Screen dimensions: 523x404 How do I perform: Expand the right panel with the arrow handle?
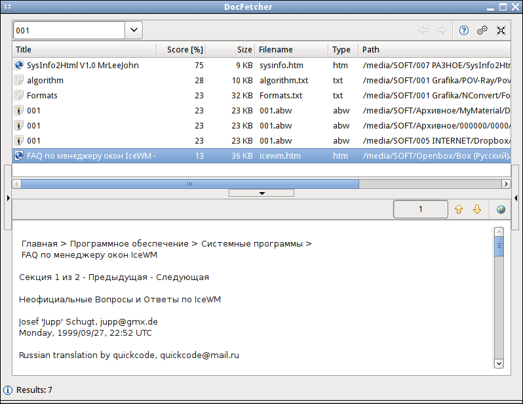tap(515, 198)
